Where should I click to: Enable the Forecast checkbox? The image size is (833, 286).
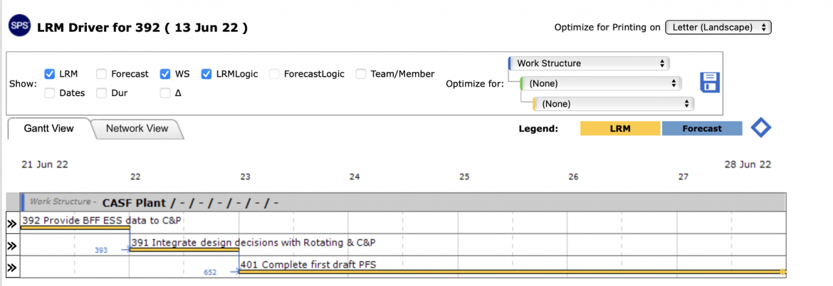[102, 74]
